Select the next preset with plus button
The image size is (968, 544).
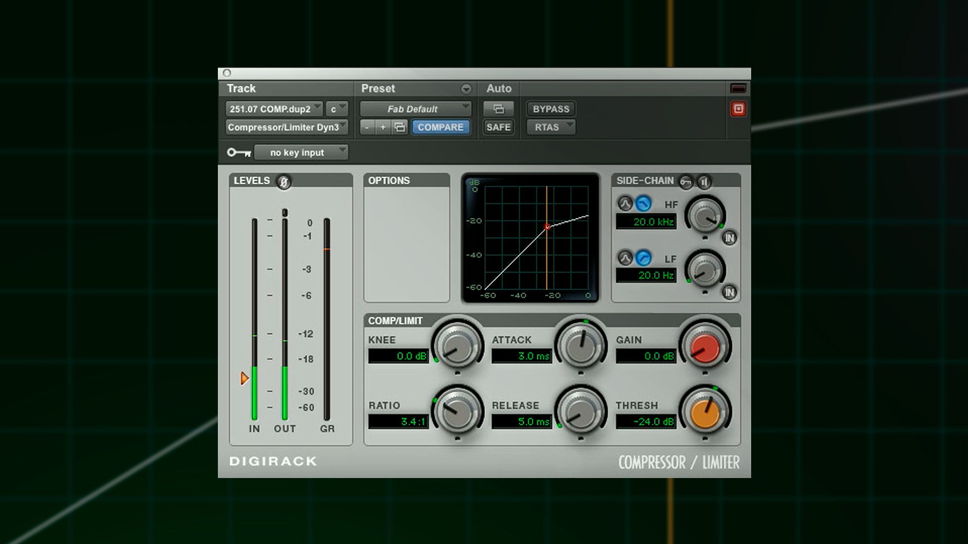(383, 127)
